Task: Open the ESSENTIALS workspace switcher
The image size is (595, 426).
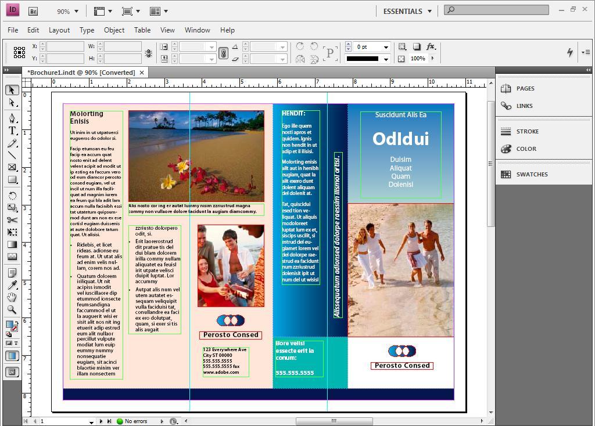Action: (x=406, y=10)
